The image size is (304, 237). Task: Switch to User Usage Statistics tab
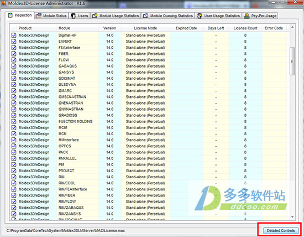218,16
